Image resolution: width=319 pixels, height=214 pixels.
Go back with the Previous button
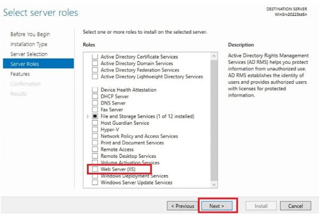click(x=181, y=206)
